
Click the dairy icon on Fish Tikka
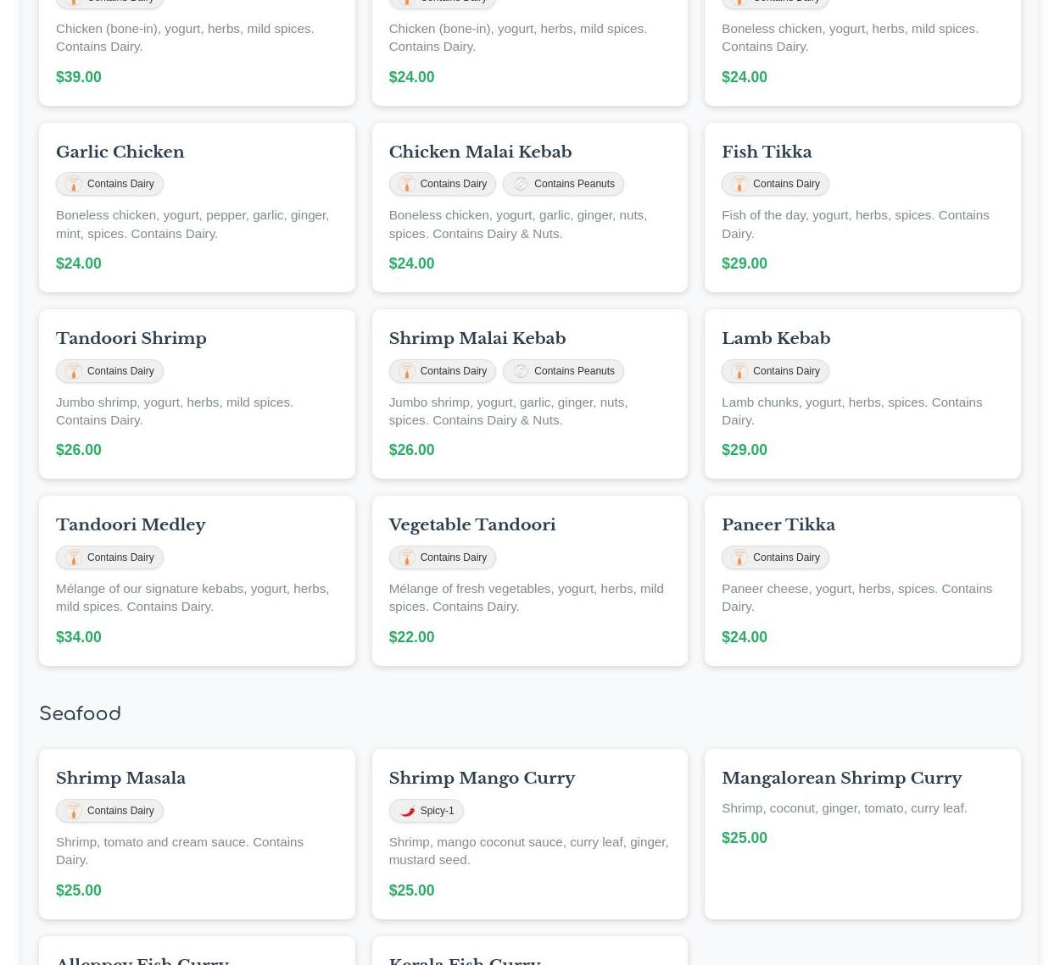(x=739, y=184)
